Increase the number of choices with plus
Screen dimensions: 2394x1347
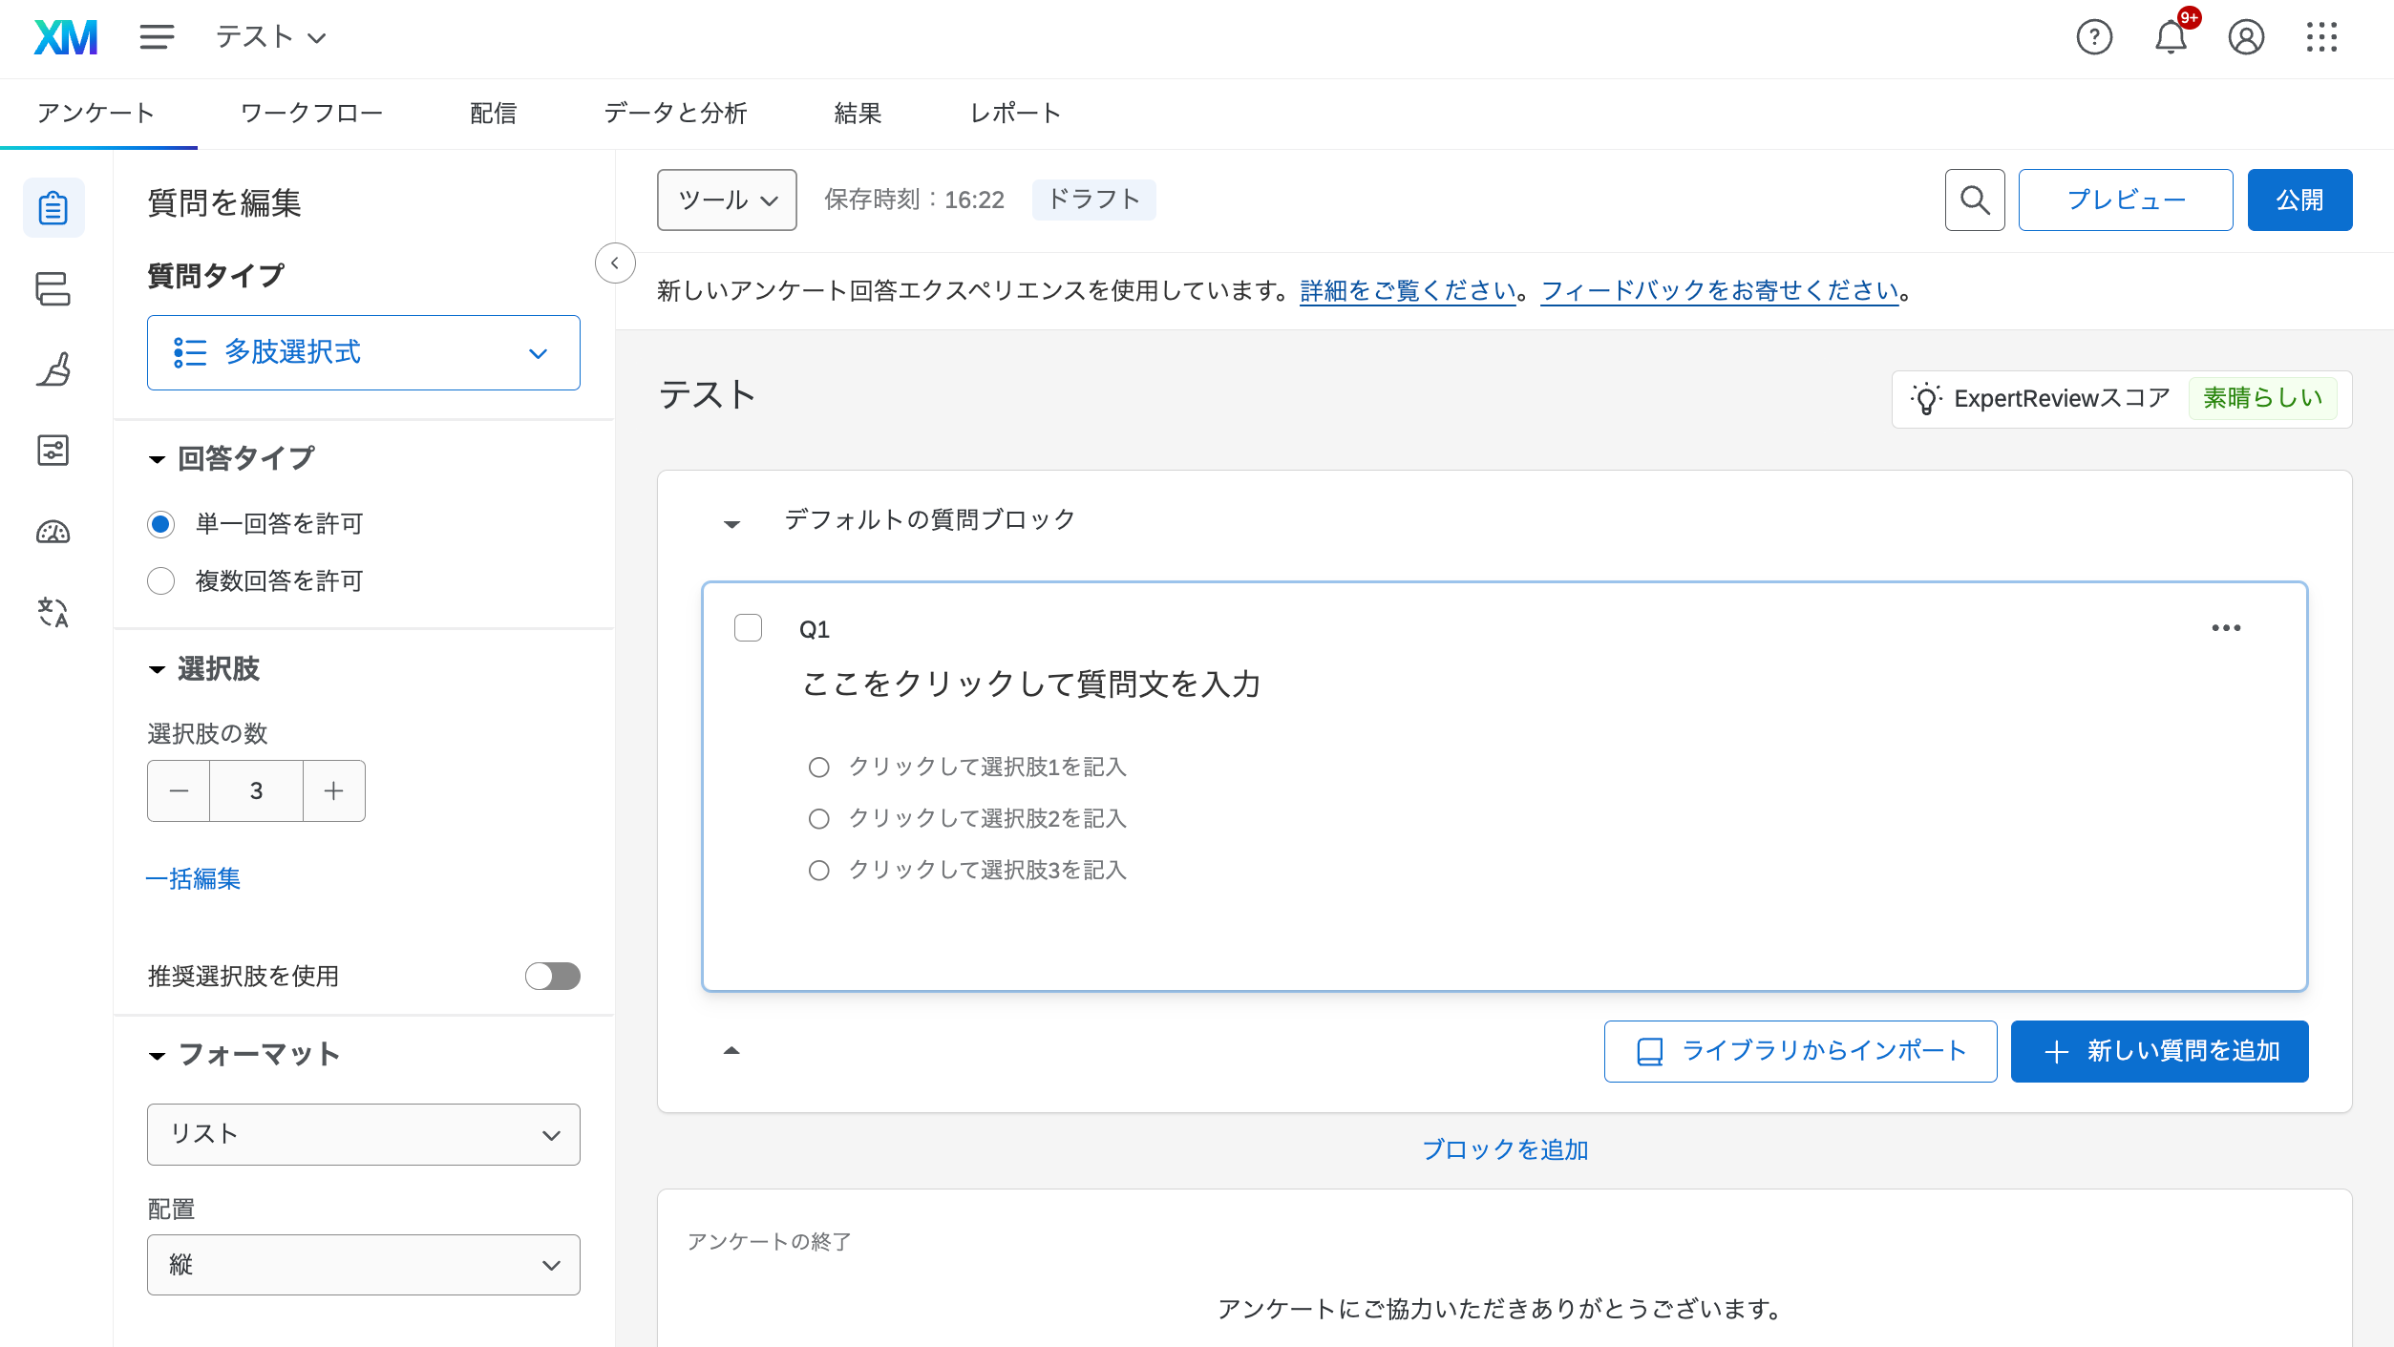(x=333, y=790)
